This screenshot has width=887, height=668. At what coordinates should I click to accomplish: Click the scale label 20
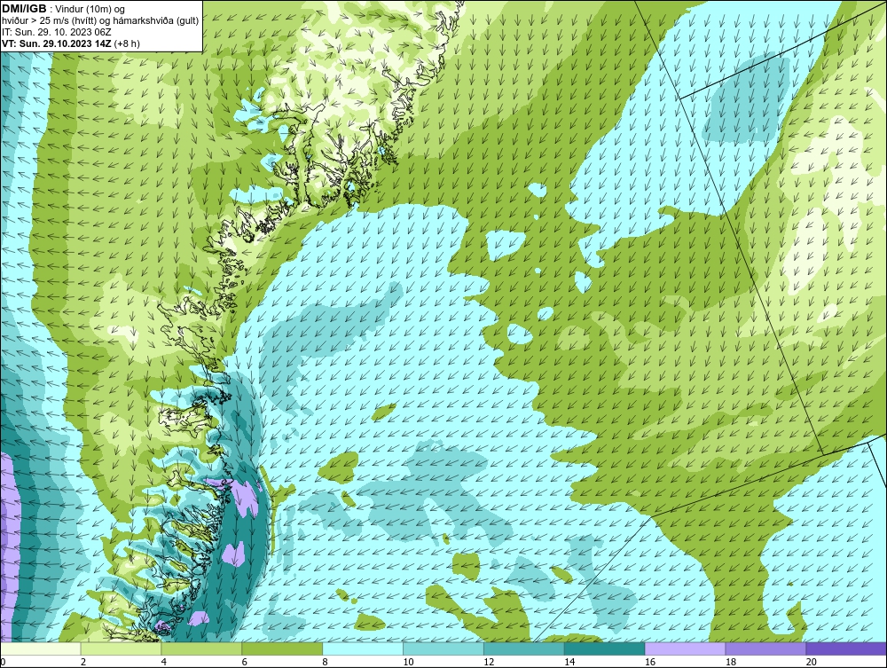pos(812,662)
